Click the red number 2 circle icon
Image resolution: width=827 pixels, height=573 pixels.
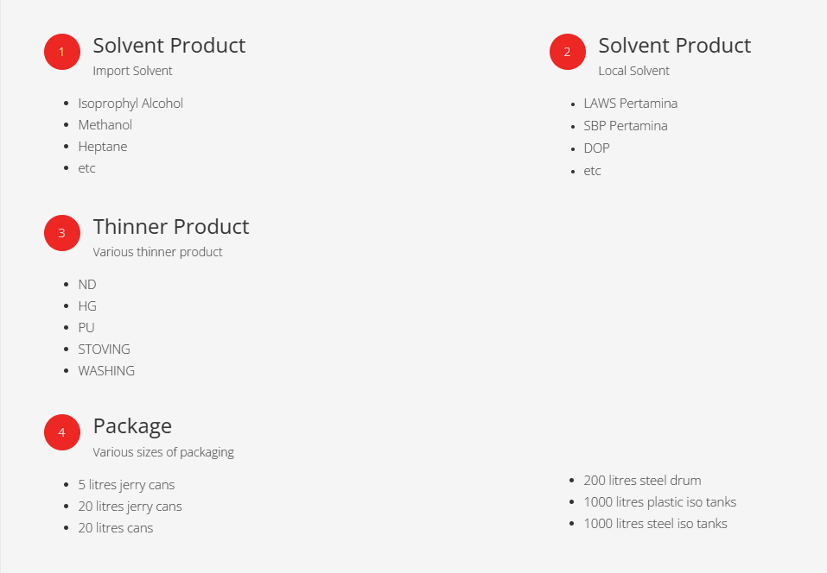click(567, 52)
